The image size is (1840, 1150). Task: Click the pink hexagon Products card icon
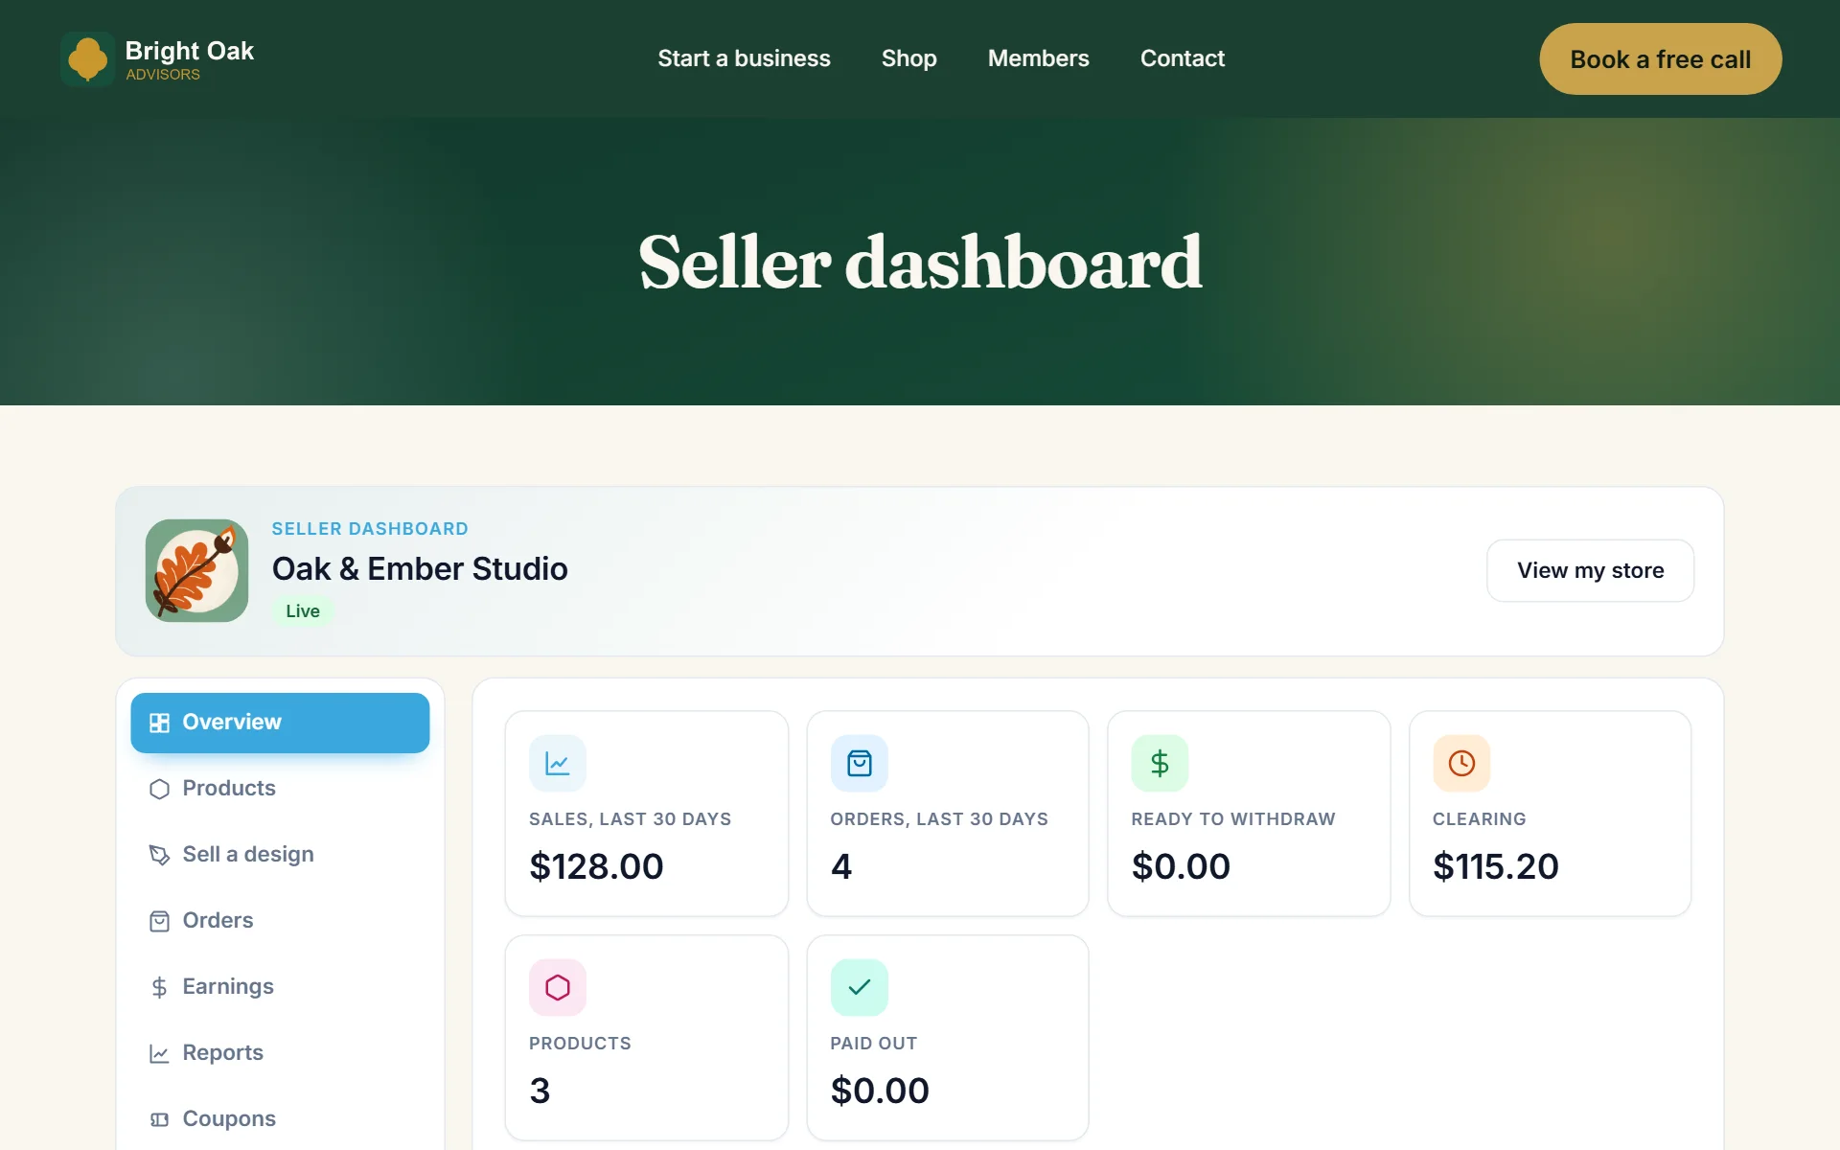click(558, 987)
